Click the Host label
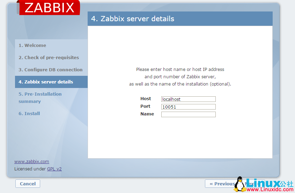 146,98
